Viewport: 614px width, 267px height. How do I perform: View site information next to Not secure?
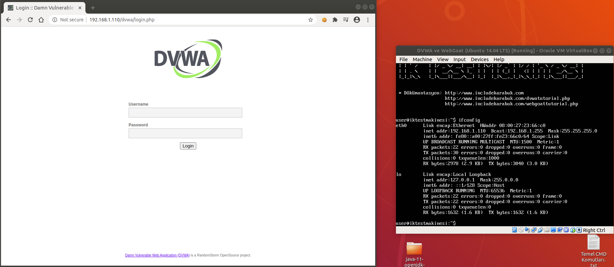(x=55, y=20)
